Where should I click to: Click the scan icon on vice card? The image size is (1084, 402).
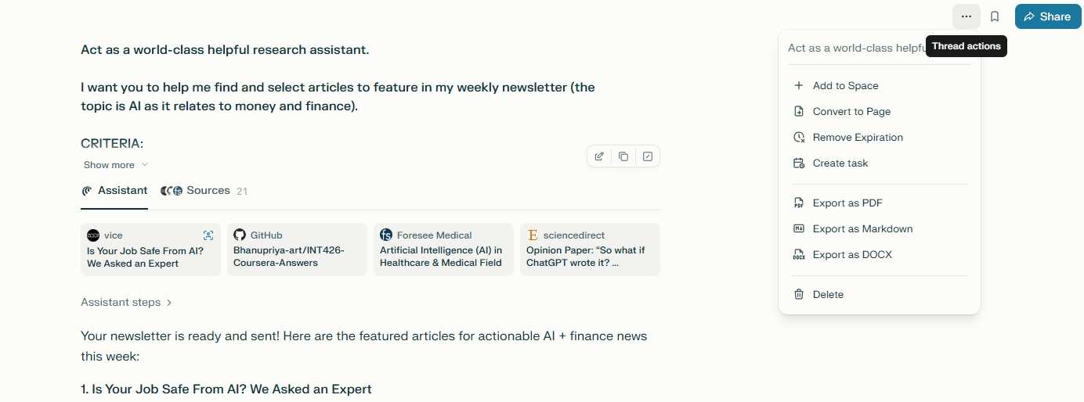(208, 235)
